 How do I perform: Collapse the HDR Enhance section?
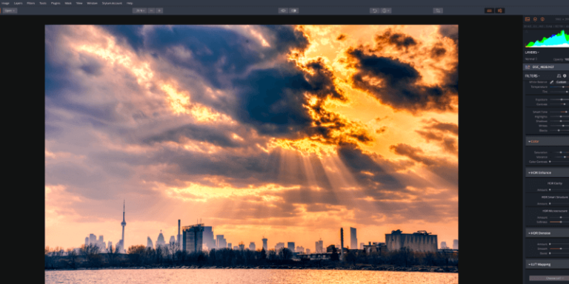pyautogui.click(x=548, y=173)
